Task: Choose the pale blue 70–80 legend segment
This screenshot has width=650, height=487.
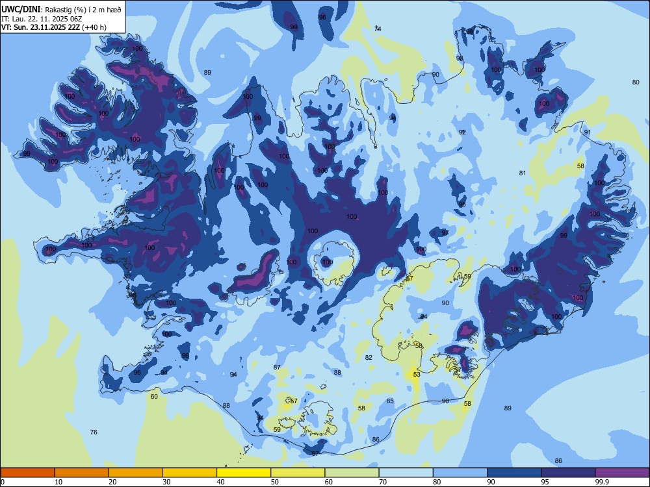Action: coord(406,473)
